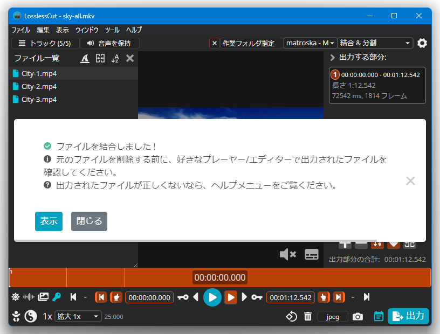Seek to next keyframe icon
440x334 pixels.
(x=257, y=297)
